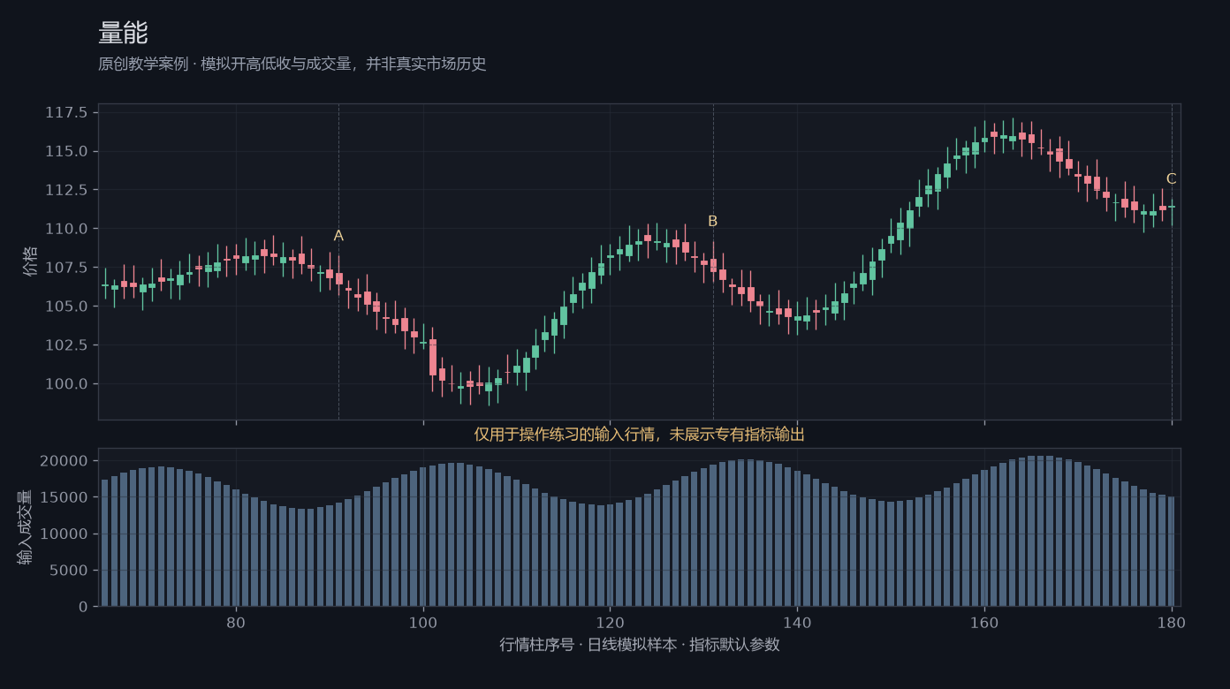The height and width of the screenshot is (689, 1230).
Task: Select the 105.0 price tick label
Action: [x=66, y=307]
